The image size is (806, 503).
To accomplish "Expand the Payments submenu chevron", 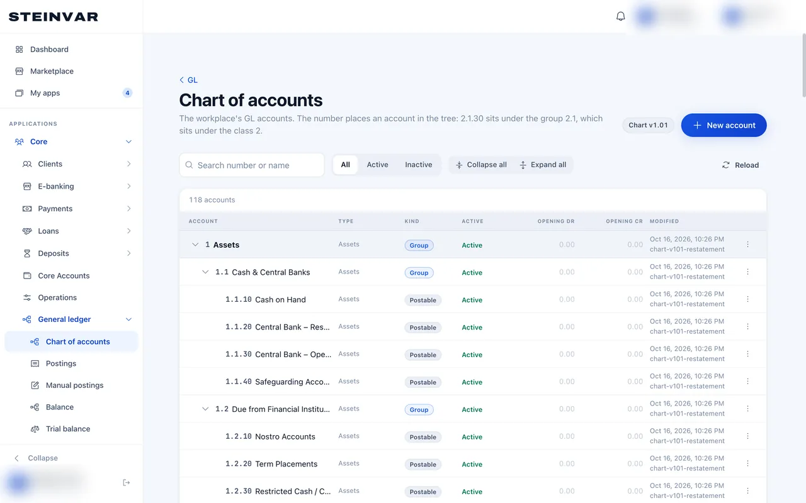I will 128,209.
